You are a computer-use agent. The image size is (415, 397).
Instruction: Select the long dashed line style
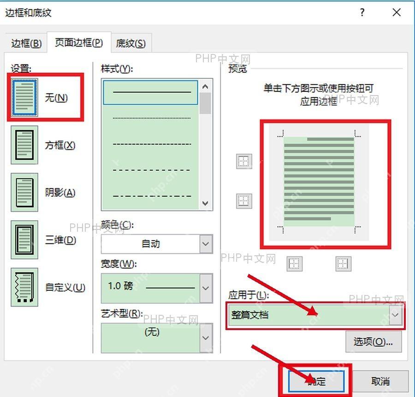tap(152, 170)
